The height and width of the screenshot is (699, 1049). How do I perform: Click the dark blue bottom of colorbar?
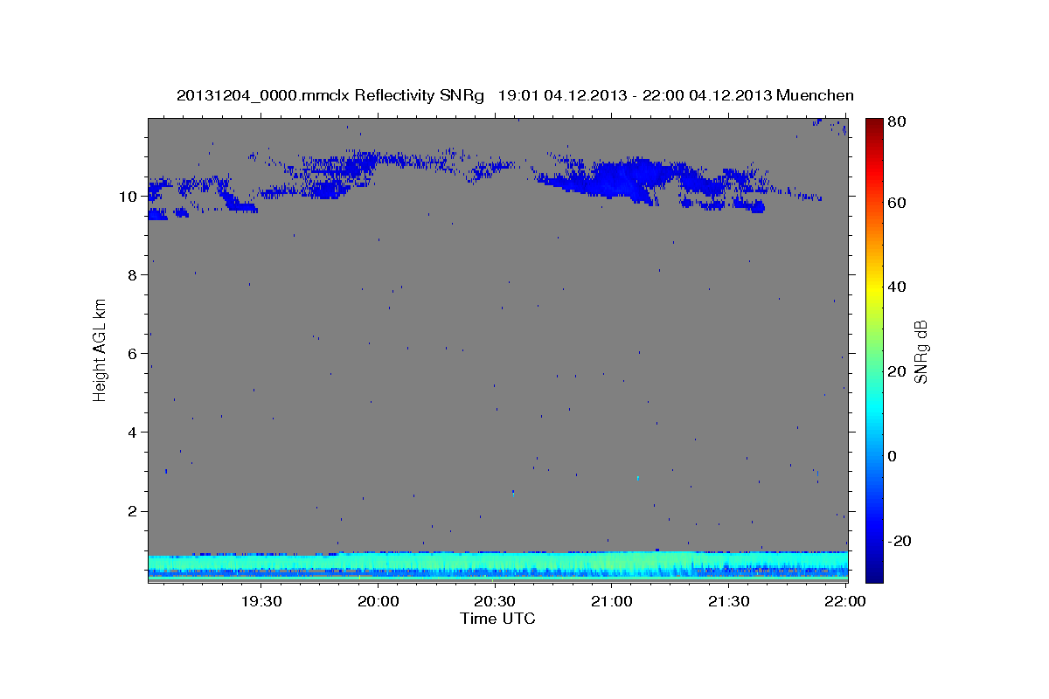point(874,572)
